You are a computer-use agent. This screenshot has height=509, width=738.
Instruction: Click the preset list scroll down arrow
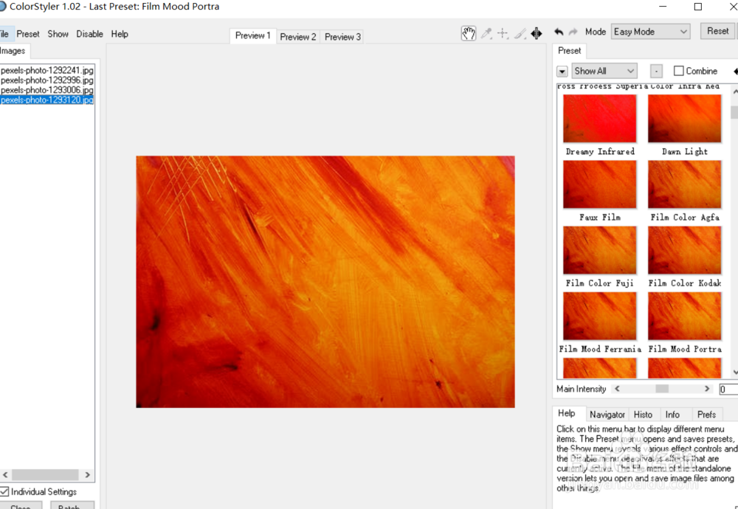pyautogui.click(x=735, y=372)
